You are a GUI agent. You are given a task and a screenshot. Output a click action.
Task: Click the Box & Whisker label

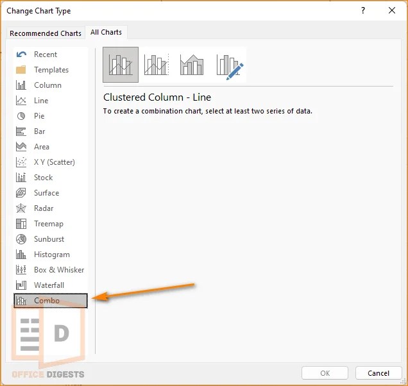click(x=59, y=270)
